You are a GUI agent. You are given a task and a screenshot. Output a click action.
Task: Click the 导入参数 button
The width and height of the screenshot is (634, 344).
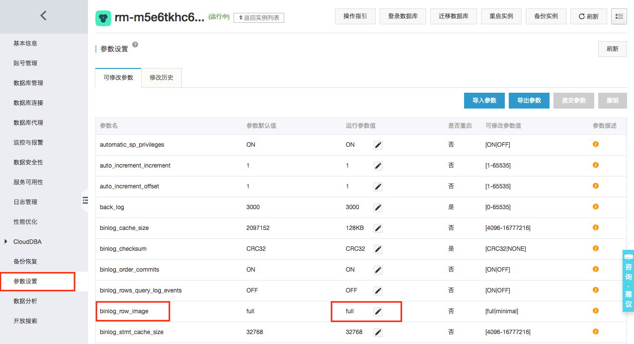[x=484, y=101]
